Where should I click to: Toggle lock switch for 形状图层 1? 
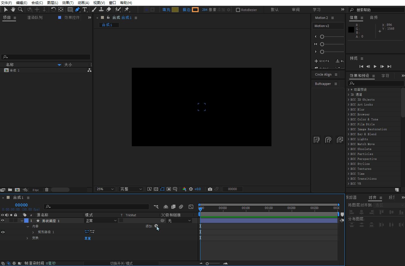click(x=15, y=221)
